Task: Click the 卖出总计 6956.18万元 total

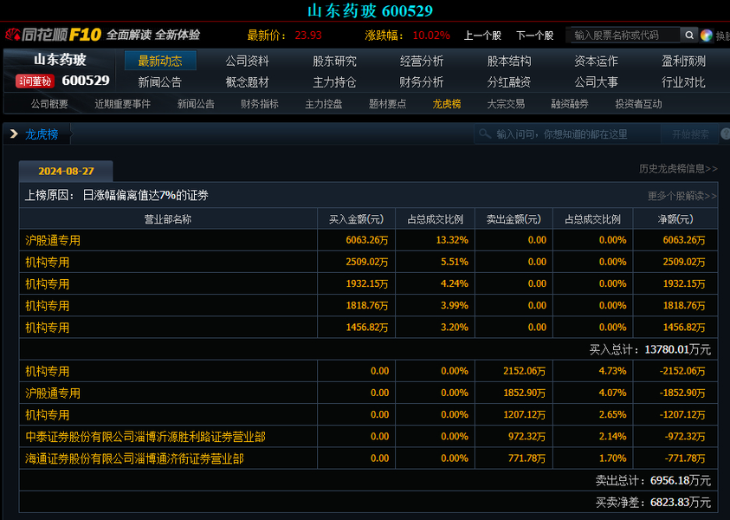Action: point(653,480)
